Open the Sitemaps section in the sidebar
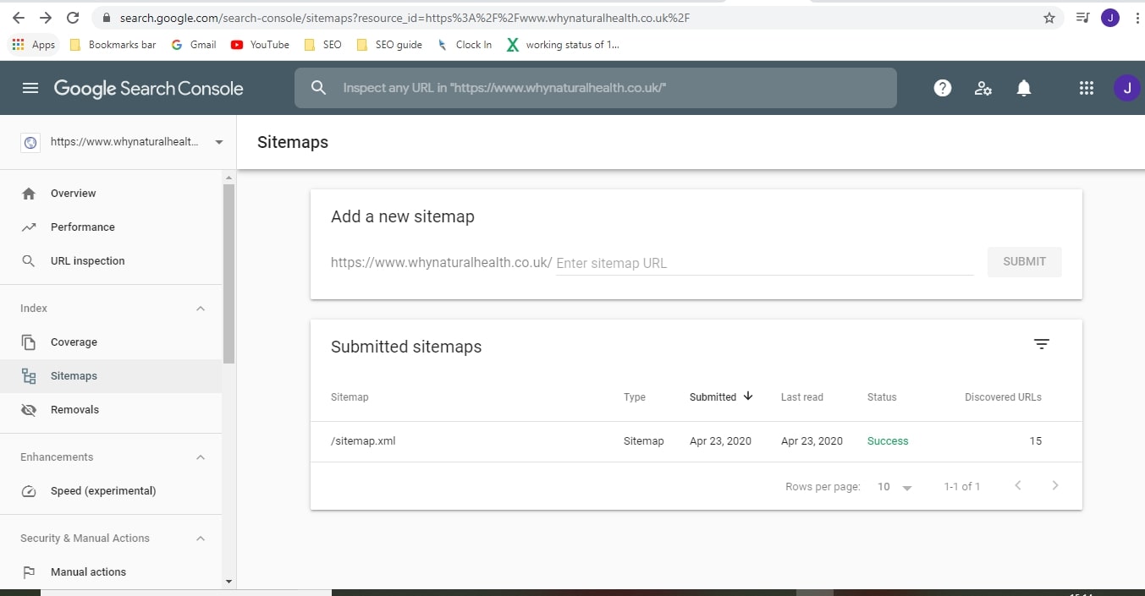Image resolution: width=1145 pixels, height=596 pixels. [74, 375]
